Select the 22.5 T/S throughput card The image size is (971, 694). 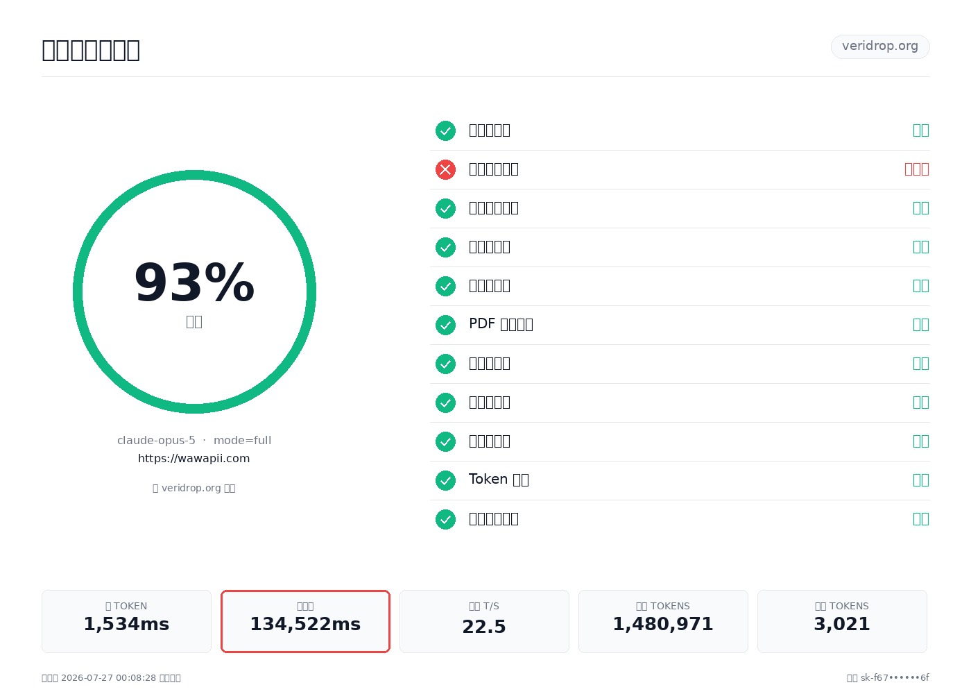pos(484,621)
